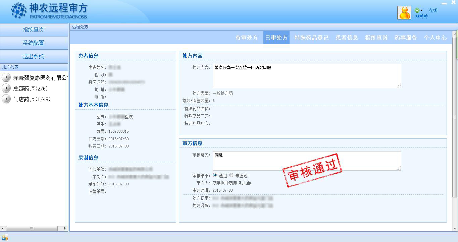
Task: Click the 退出系统 button
Action: click(34, 56)
